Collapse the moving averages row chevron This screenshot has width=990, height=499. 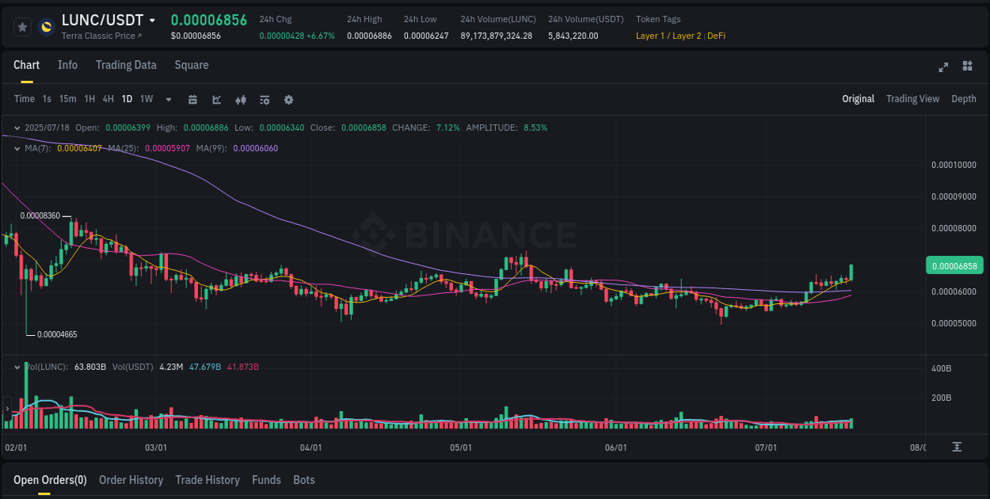pyautogui.click(x=17, y=147)
